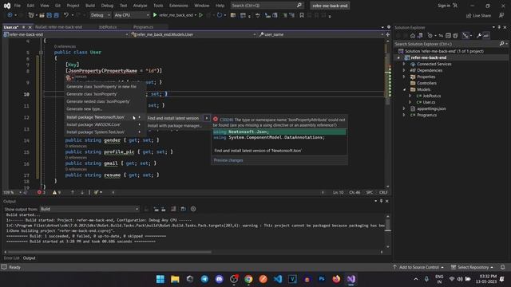Toggle pin on the Output panel
The width and height of the screenshot is (511, 287).
click(x=381, y=201)
